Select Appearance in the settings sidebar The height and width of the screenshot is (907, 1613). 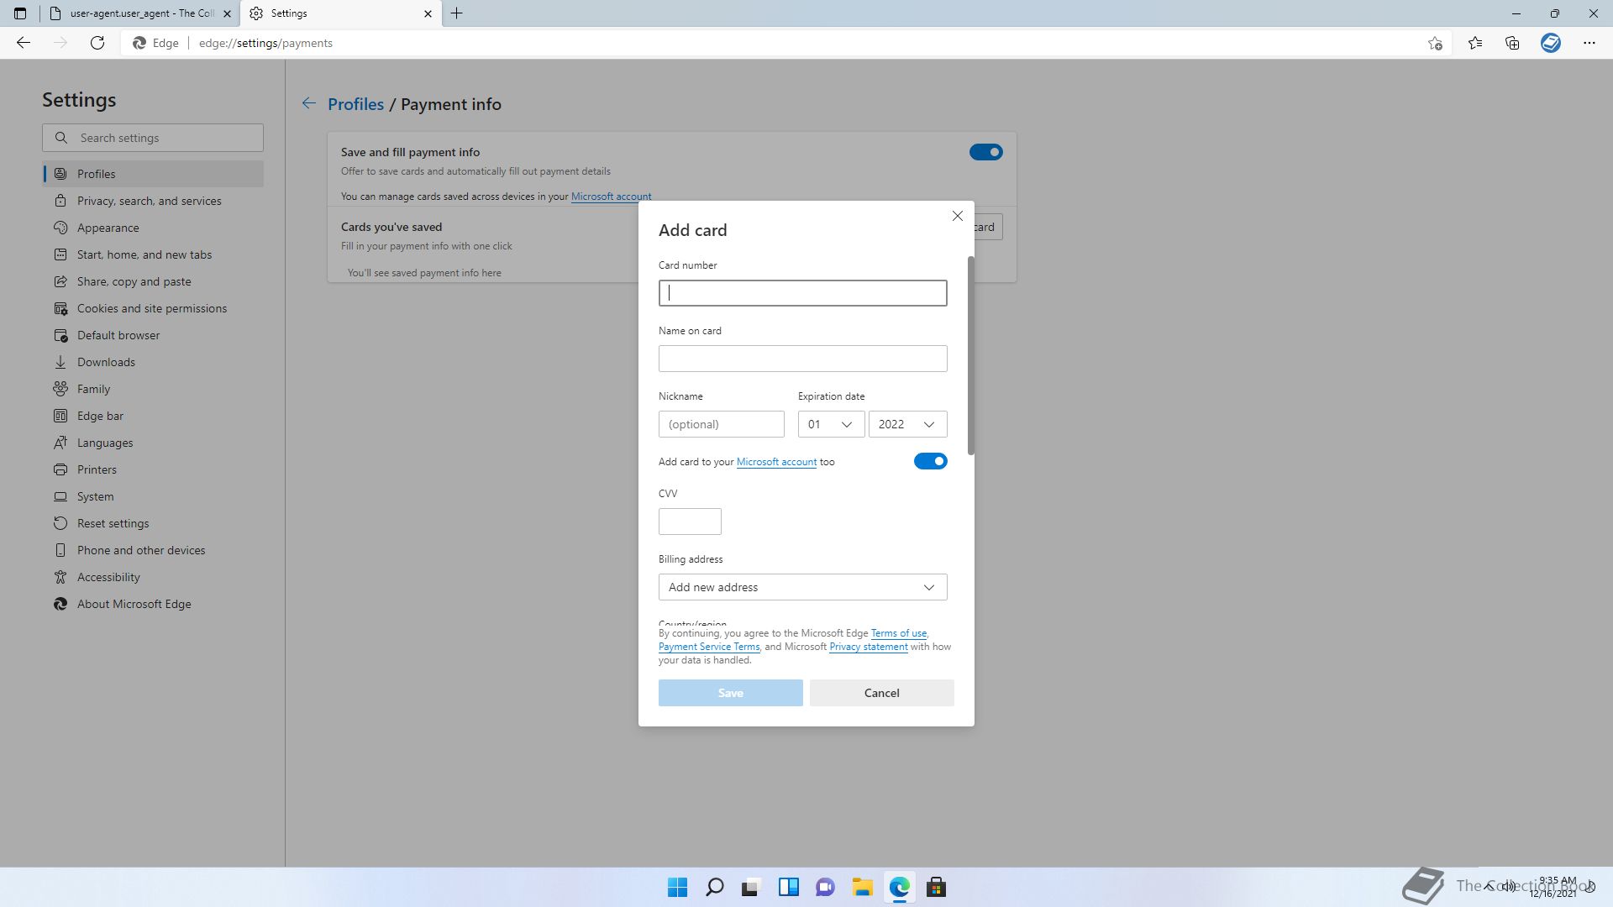(108, 228)
